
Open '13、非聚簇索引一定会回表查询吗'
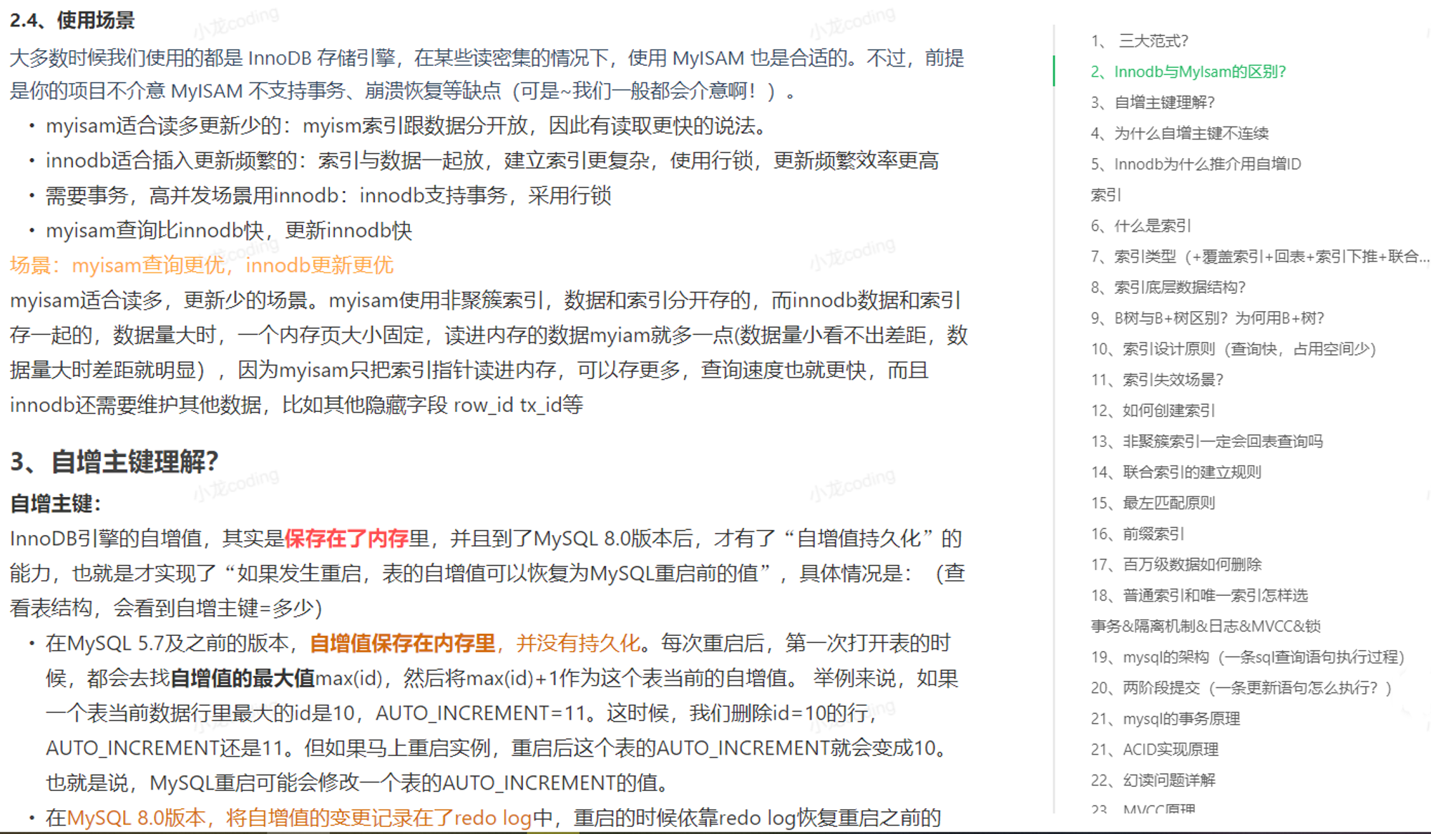click(x=1207, y=441)
